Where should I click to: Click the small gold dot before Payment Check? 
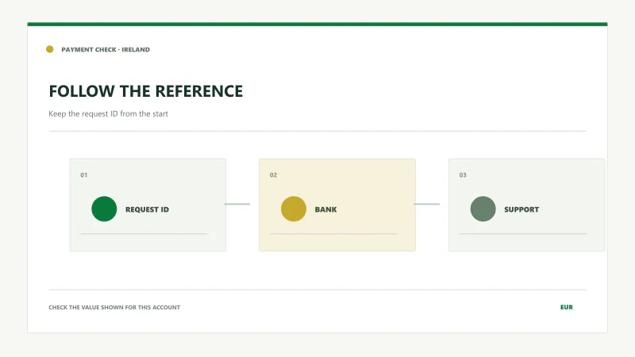(50, 49)
